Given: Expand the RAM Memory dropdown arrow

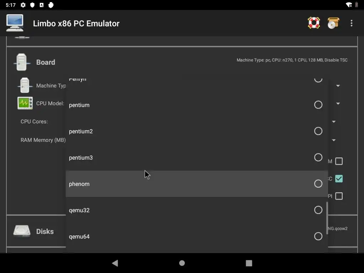Looking at the screenshot, I should pyautogui.click(x=333, y=140).
